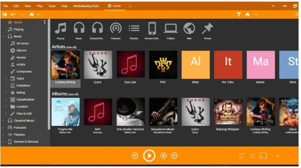Expand the Classical Music tree node
301x168 pixels.
click(x=3, y=121)
